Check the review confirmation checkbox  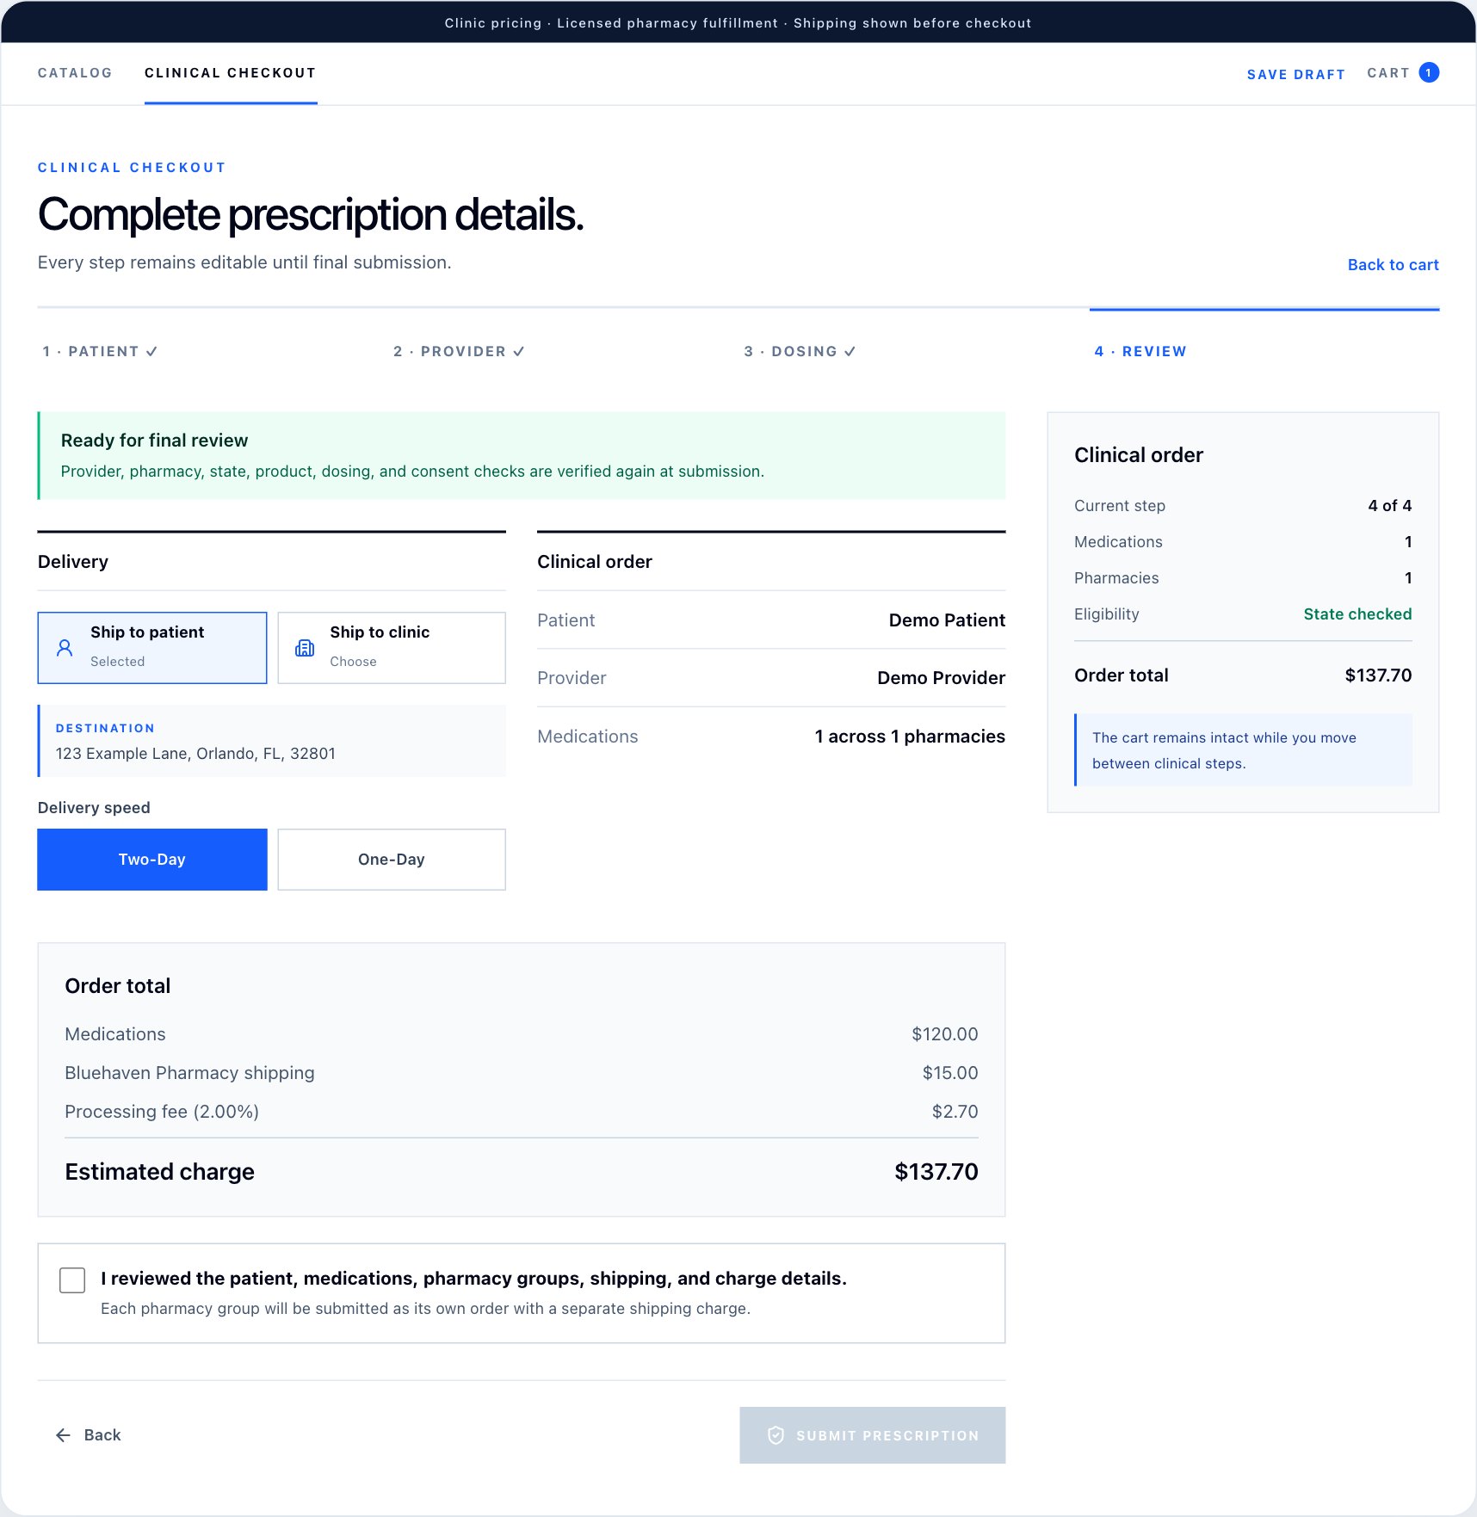pyautogui.click(x=72, y=1280)
